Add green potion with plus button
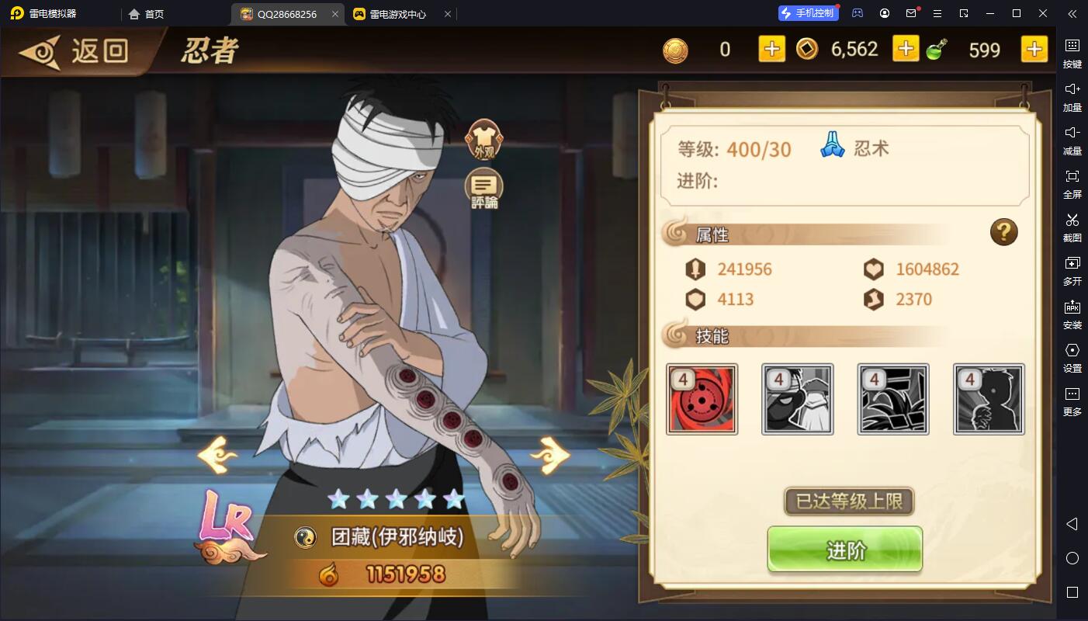This screenshot has width=1088, height=621. pos(1034,50)
